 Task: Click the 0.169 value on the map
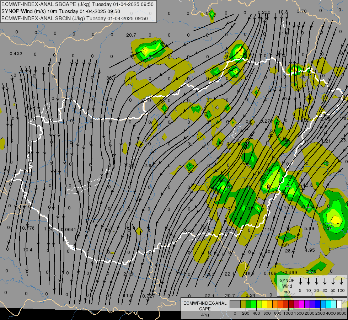coord(270,273)
